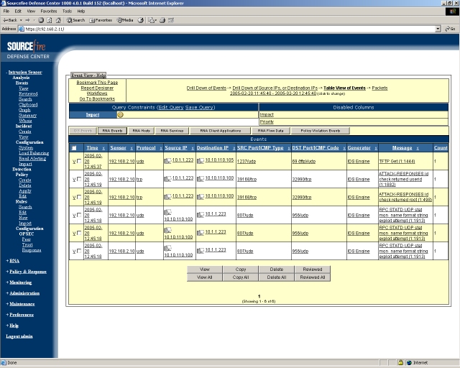Drill down arrow on returned userid row
The height and width of the screenshot is (368, 460).
pos(74,179)
